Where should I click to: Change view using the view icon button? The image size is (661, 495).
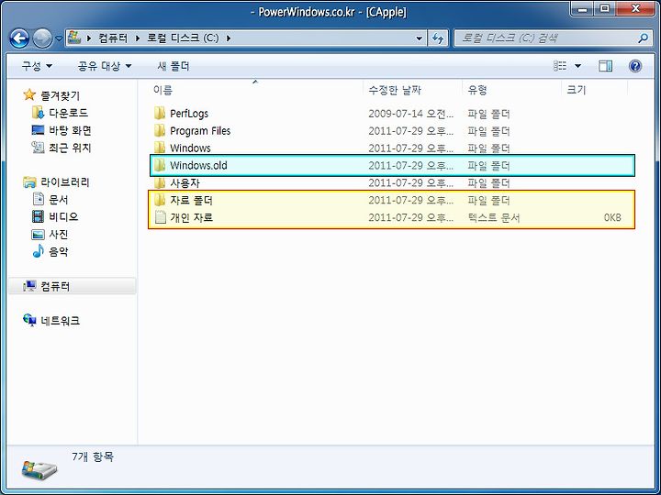click(560, 66)
